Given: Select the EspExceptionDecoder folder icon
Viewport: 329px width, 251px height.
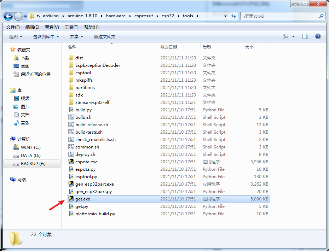Looking at the screenshot, I should (71, 65).
